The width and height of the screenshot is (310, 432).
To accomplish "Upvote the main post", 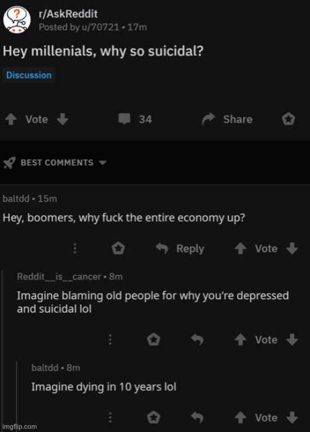I will pos(11,119).
